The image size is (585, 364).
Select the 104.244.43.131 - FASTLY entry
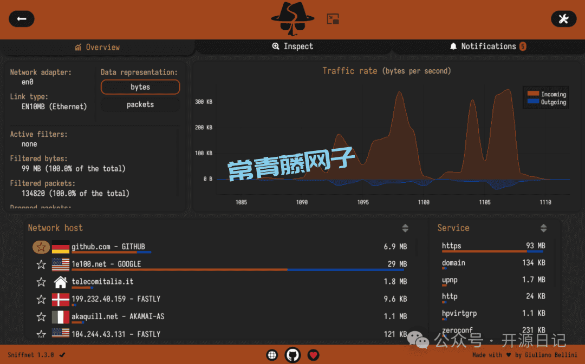pyautogui.click(x=116, y=334)
